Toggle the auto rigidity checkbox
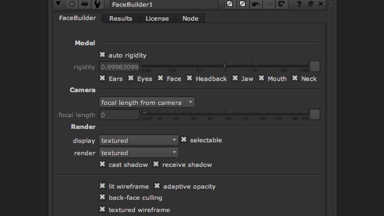384x216 pixels. (102, 54)
